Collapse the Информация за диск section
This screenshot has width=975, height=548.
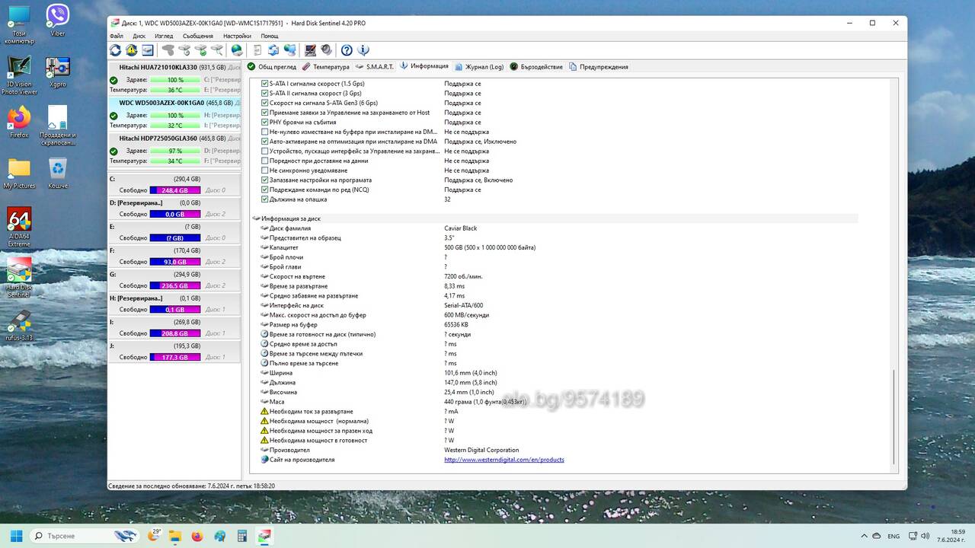pos(257,218)
